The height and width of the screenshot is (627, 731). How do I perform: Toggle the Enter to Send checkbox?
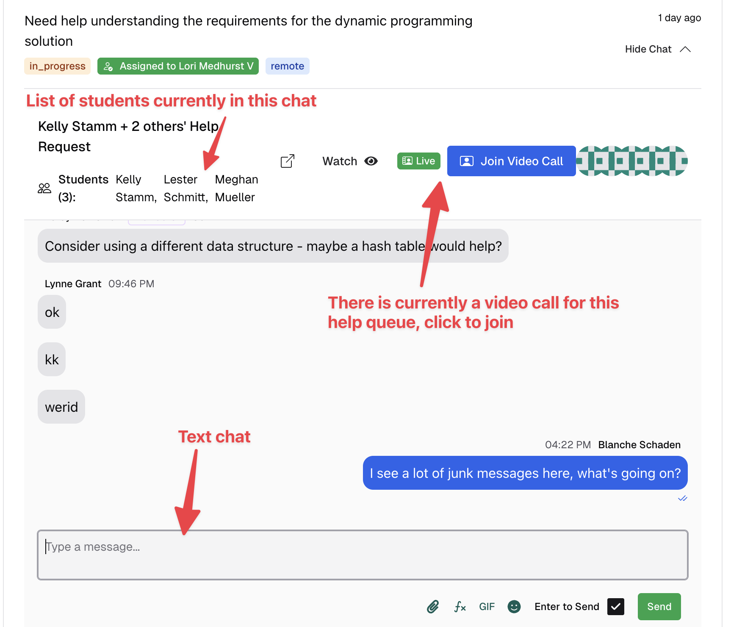(x=615, y=607)
